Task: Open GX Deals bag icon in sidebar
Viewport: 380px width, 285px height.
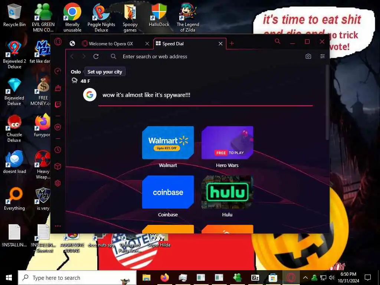Action: (58, 88)
